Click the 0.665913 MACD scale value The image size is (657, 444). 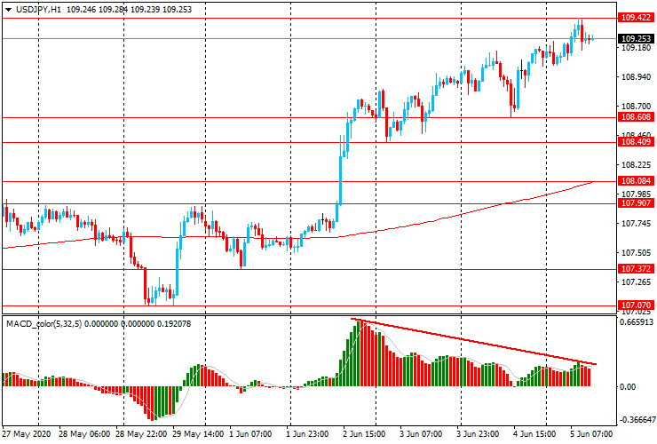pyautogui.click(x=637, y=322)
